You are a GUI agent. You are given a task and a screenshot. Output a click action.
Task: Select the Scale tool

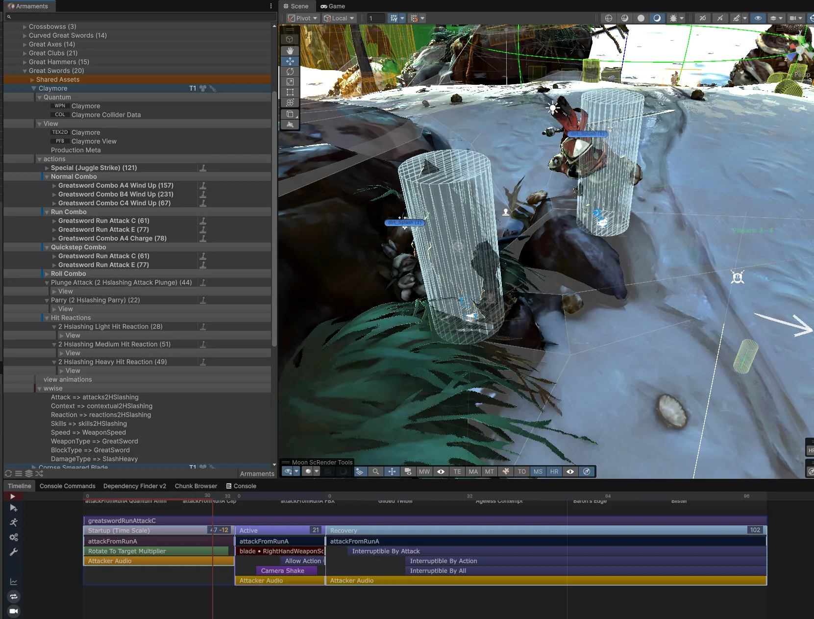point(290,82)
